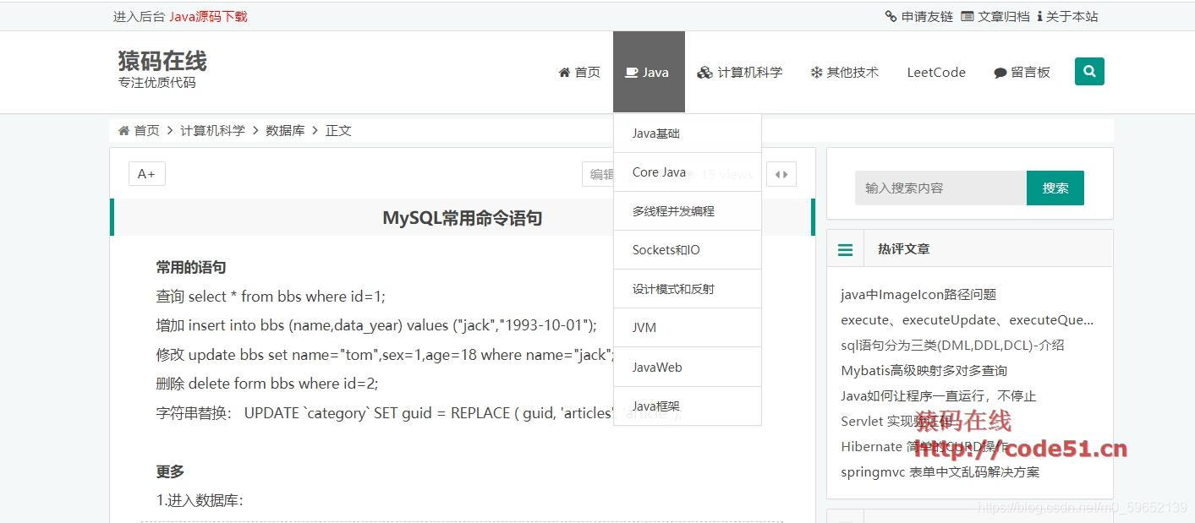Select Java框架 from the dropdown
1195x523 pixels.
point(688,406)
